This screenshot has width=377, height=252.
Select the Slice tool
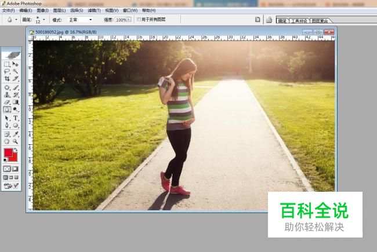[x=16, y=79]
